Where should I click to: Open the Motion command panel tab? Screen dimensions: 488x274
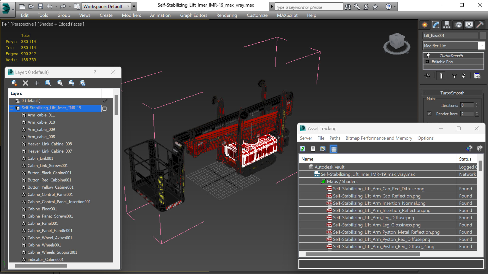point(459,25)
